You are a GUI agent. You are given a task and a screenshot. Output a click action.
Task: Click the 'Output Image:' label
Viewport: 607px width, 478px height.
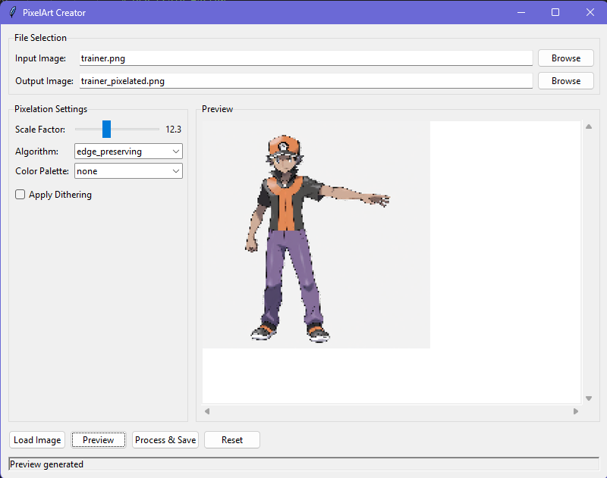click(x=45, y=81)
